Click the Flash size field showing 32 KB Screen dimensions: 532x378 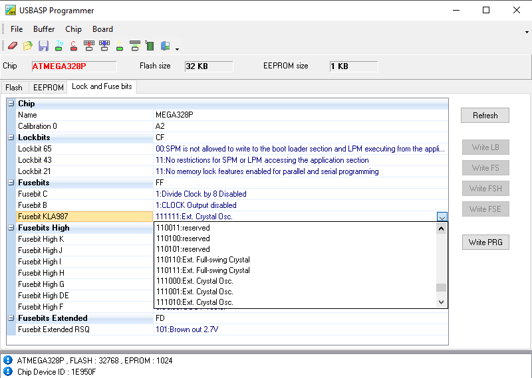[209, 66]
